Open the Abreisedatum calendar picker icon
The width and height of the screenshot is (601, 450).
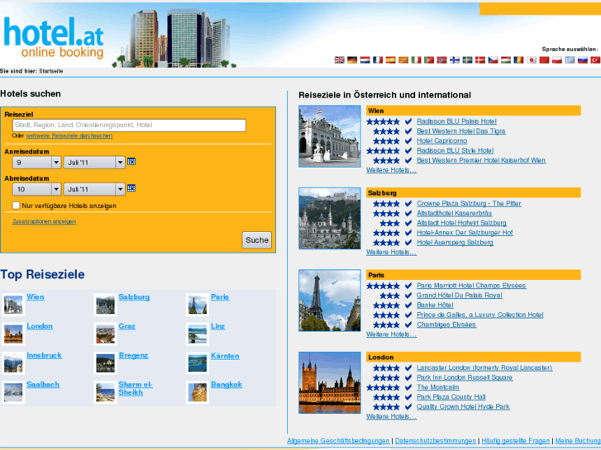coord(131,188)
